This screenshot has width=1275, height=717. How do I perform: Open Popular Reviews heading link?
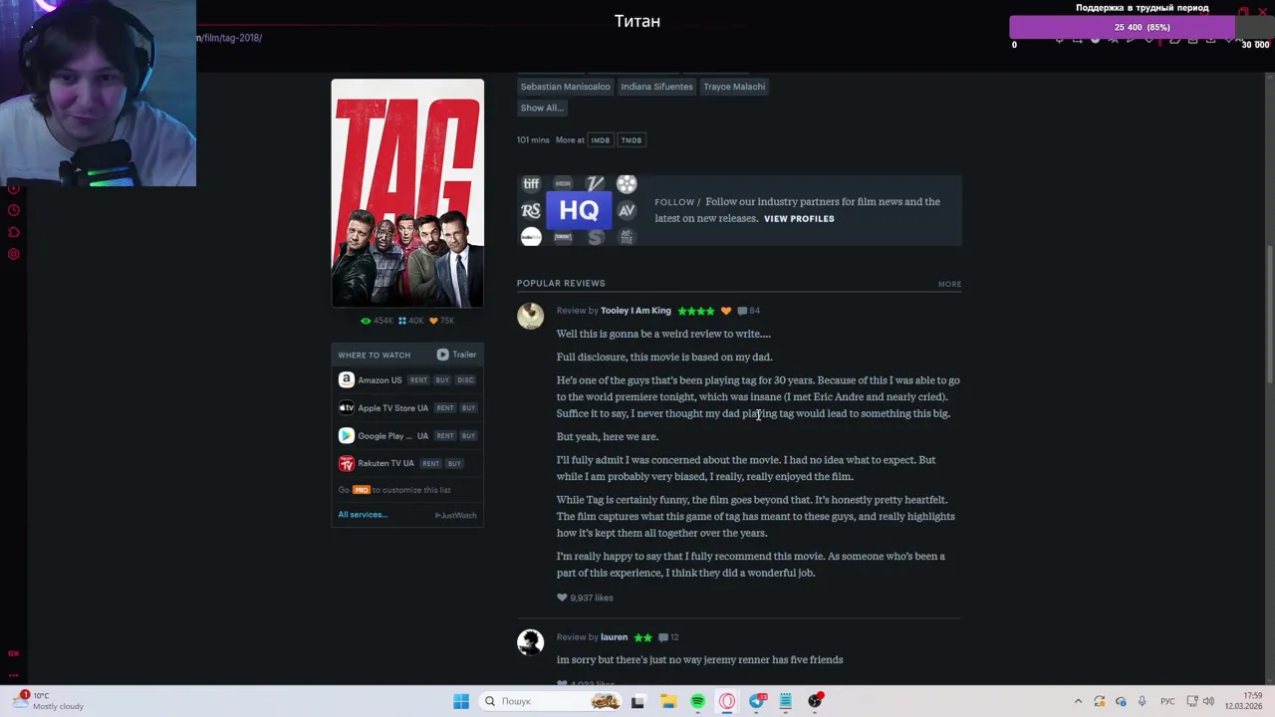pos(561,283)
